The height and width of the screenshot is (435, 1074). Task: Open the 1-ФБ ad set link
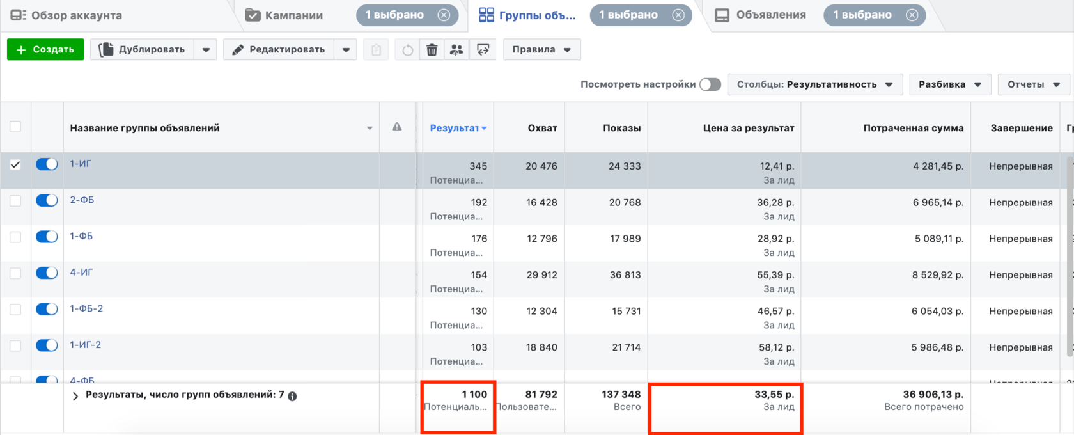[x=81, y=236]
